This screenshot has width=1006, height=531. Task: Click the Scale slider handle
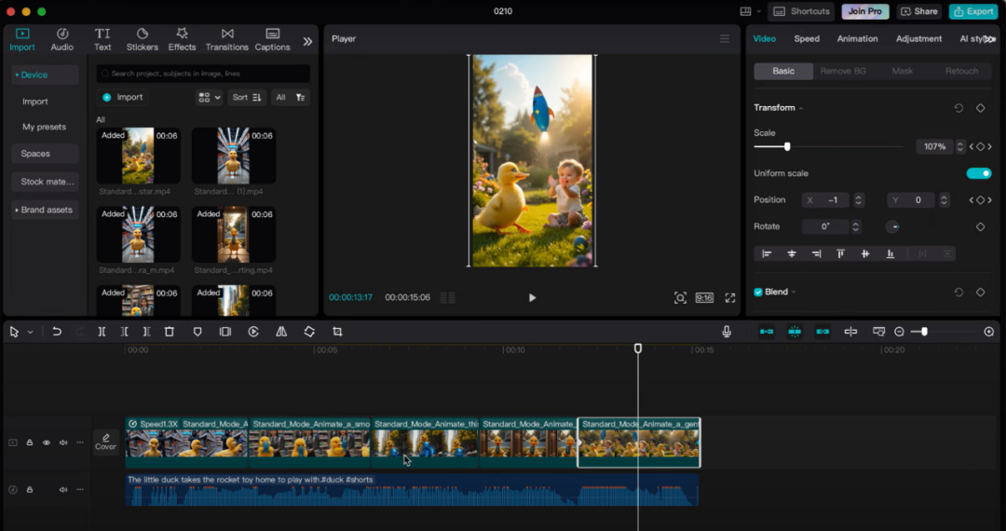[787, 147]
